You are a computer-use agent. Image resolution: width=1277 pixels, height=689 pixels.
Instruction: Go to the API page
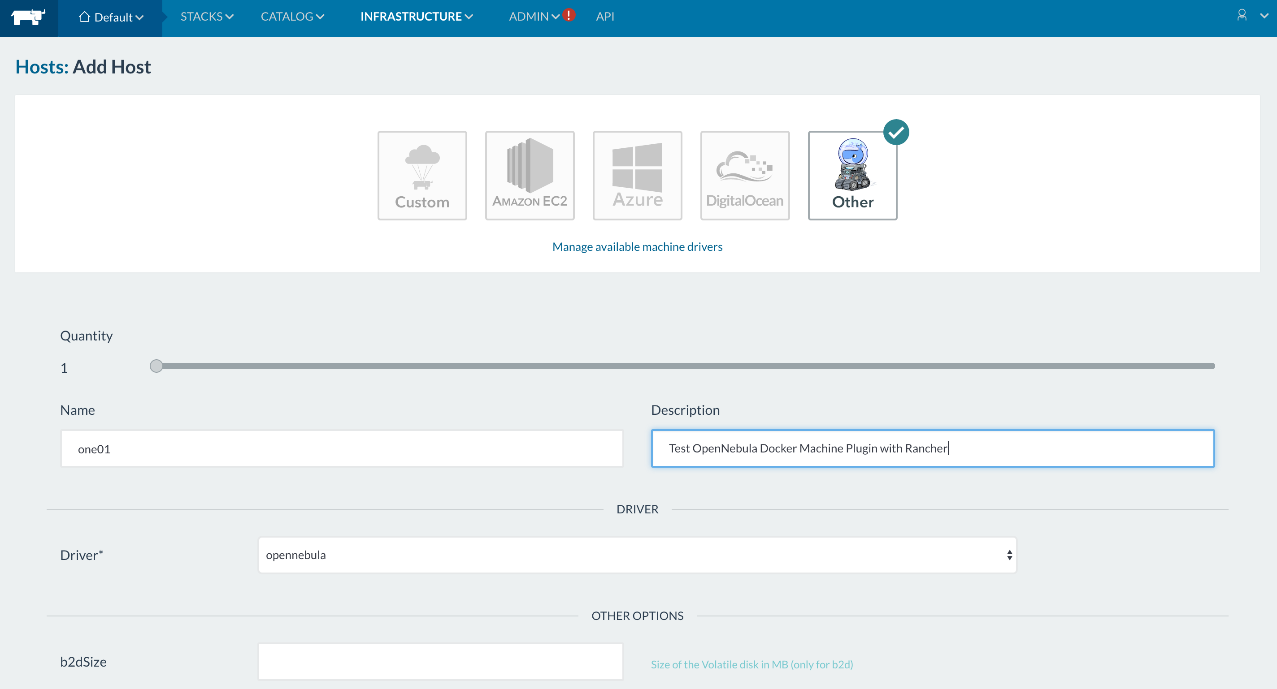pyautogui.click(x=605, y=16)
